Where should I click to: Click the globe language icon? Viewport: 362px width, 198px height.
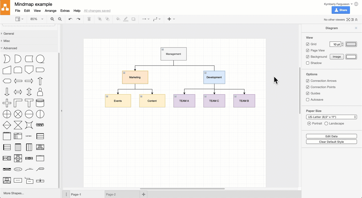pyautogui.click(x=356, y=4)
